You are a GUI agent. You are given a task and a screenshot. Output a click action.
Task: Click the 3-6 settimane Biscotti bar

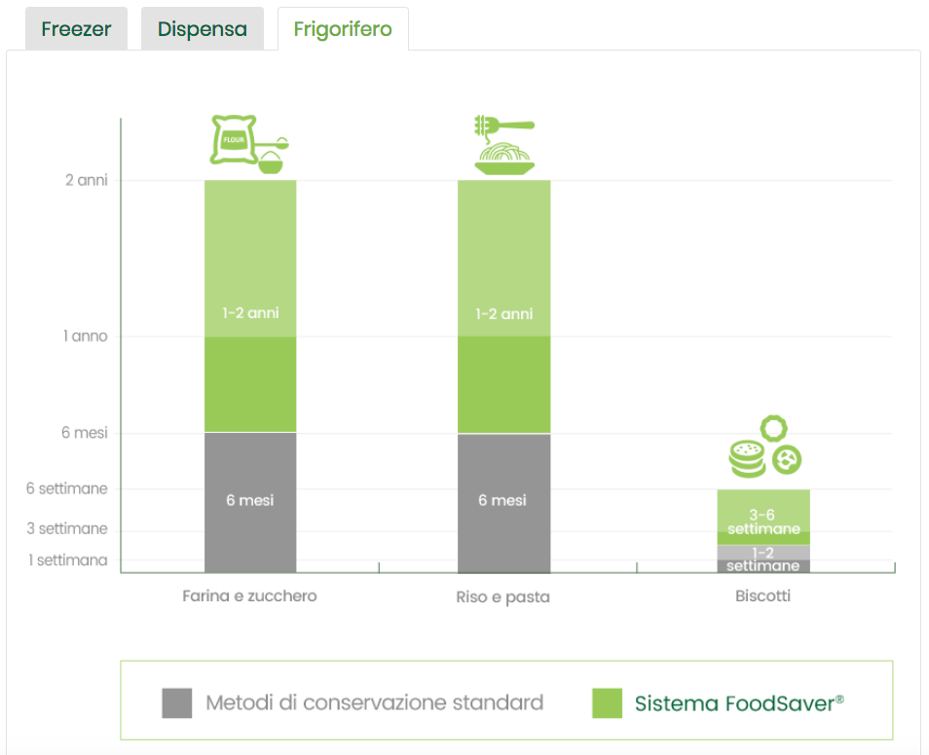(x=763, y=516)
